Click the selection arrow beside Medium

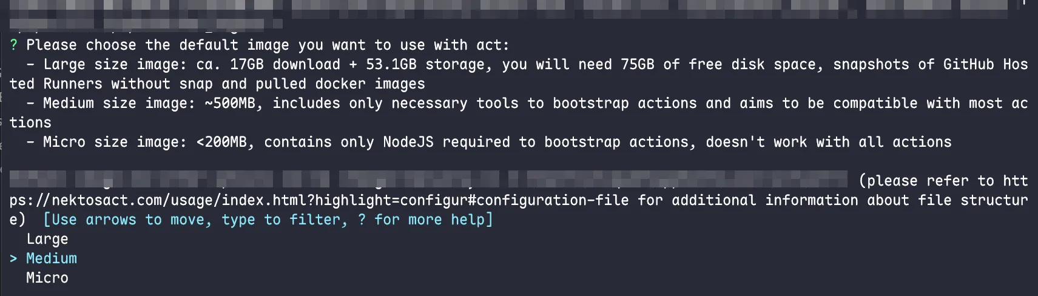click(13, 258)
